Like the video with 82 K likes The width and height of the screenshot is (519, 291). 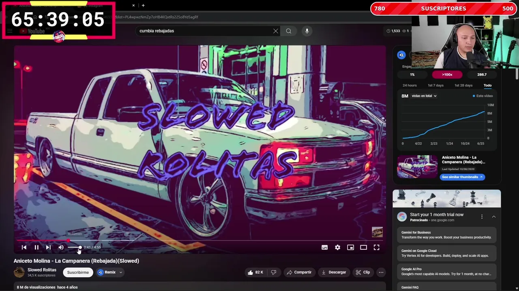coord(255,272)
